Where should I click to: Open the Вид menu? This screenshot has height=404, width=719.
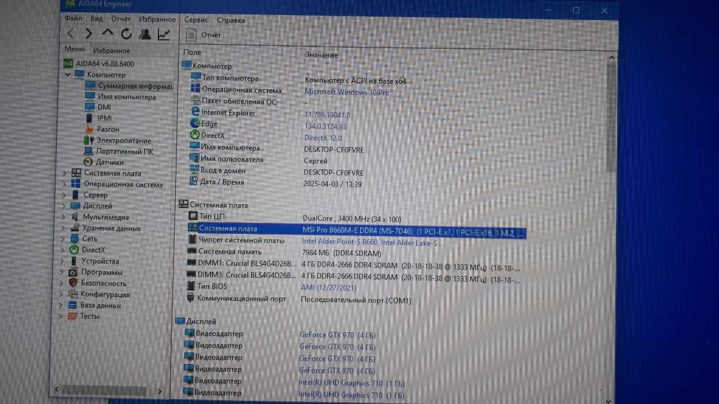click(x=97, y=19)
